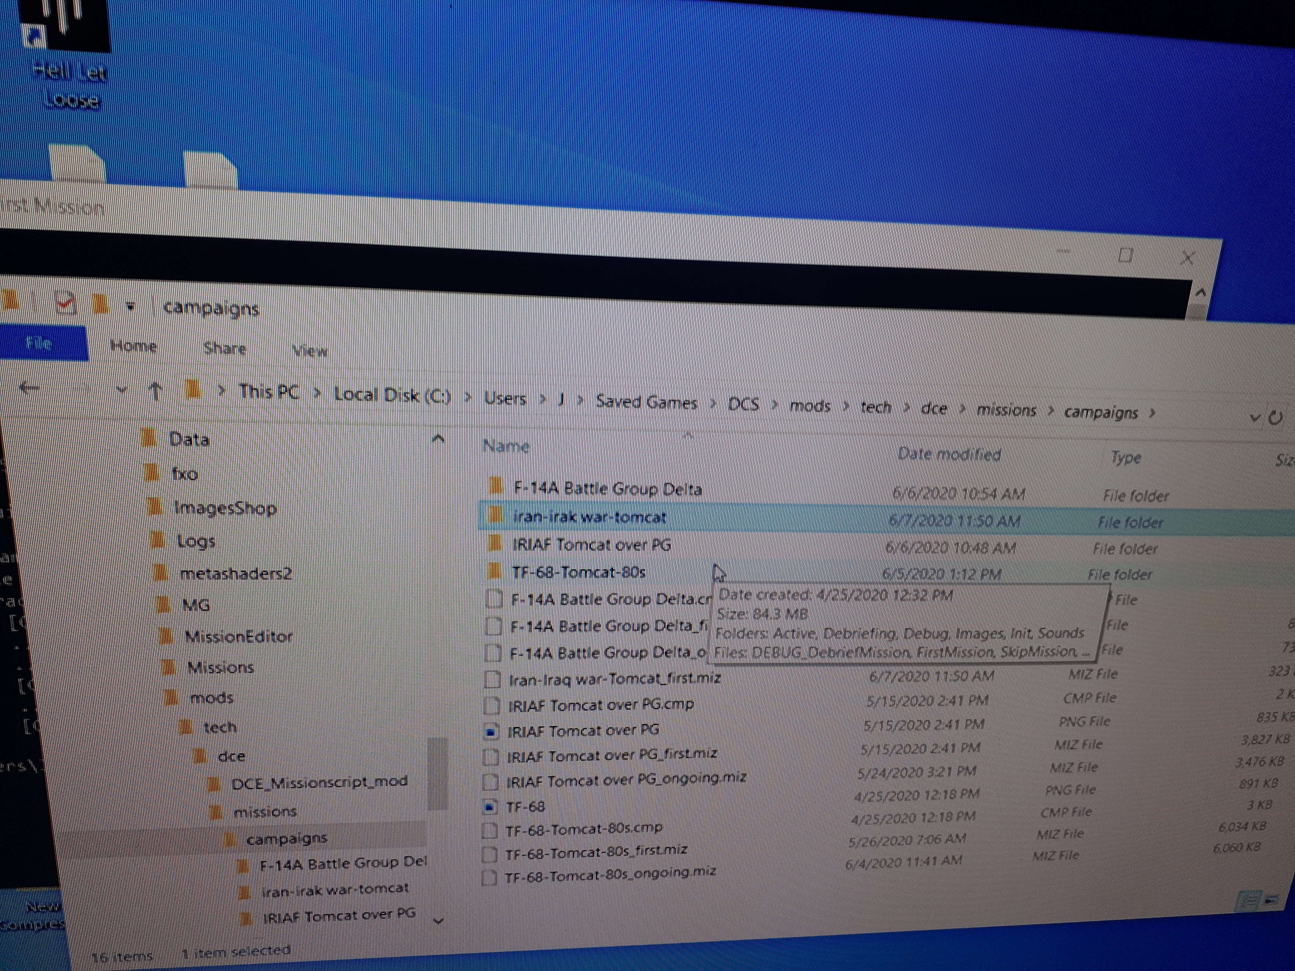1295x971 pixels.
Task: Switch to the View ribbon tab
Action: [310, 351]
